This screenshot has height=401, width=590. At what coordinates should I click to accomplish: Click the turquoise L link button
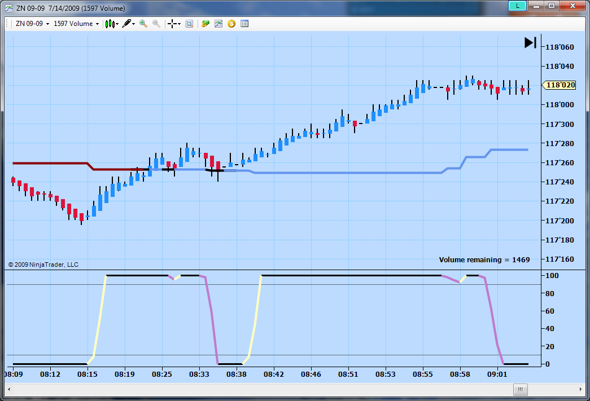pyautogui.click(x=517, y=6)
